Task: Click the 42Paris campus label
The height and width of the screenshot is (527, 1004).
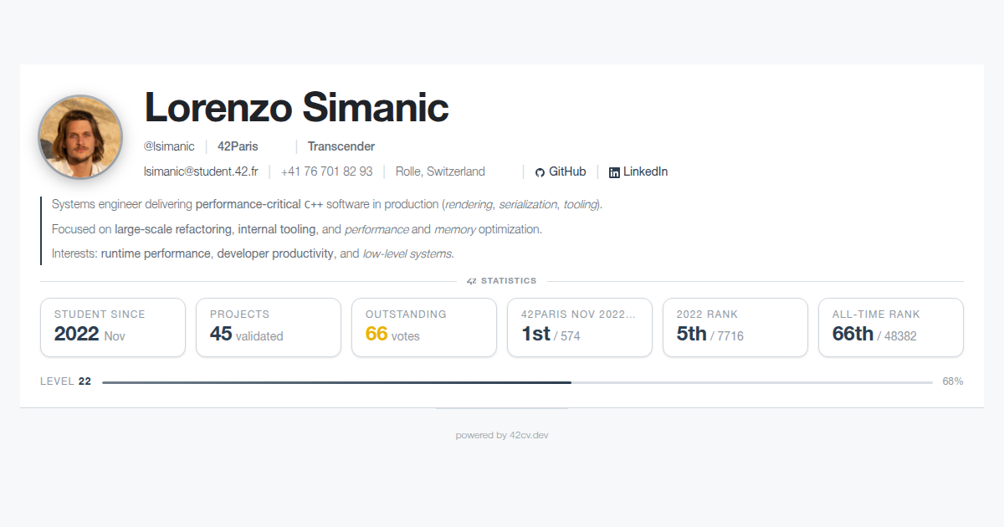Action: 238,146
